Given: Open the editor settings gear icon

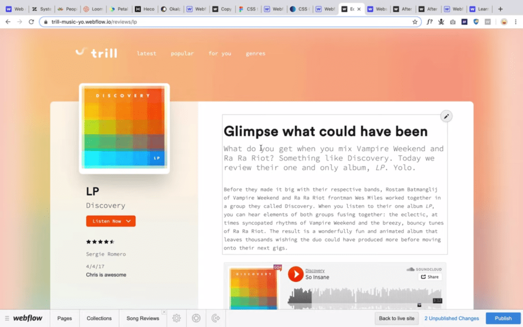Looking at the screenshot, I should [x=176, y=318].
